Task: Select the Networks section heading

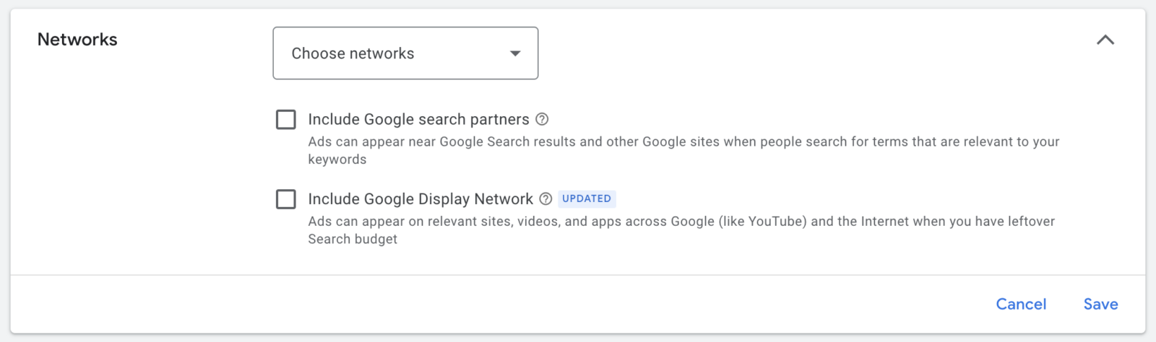Action: point(77,40)
